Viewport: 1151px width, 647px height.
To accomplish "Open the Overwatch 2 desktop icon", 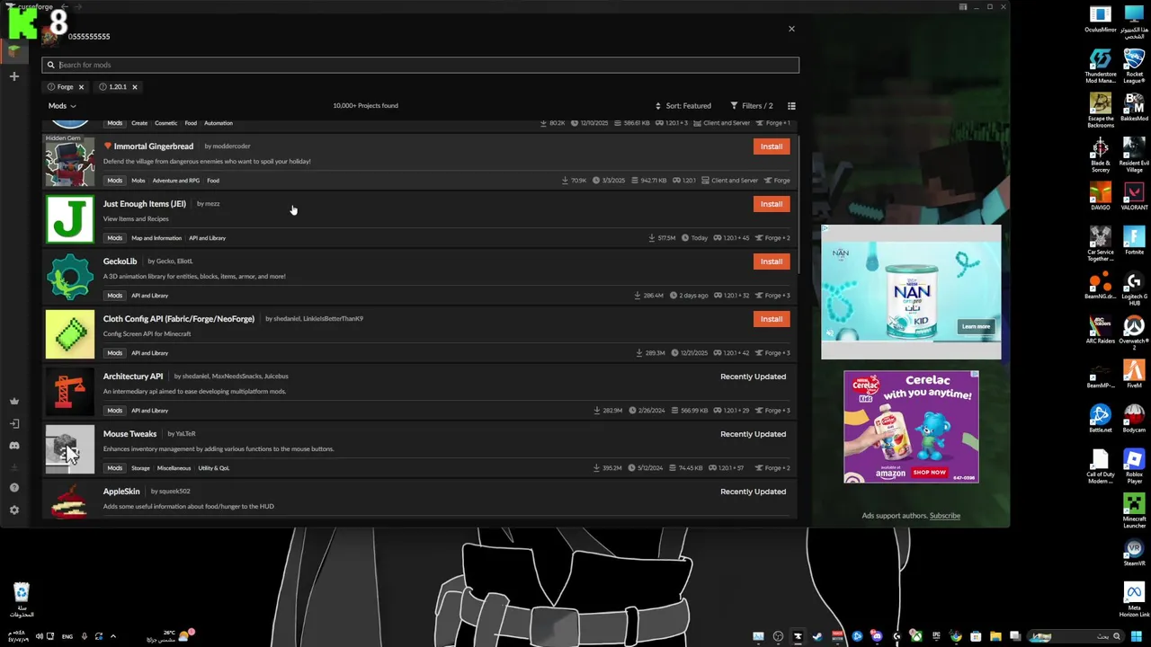I will point(1134,332).
